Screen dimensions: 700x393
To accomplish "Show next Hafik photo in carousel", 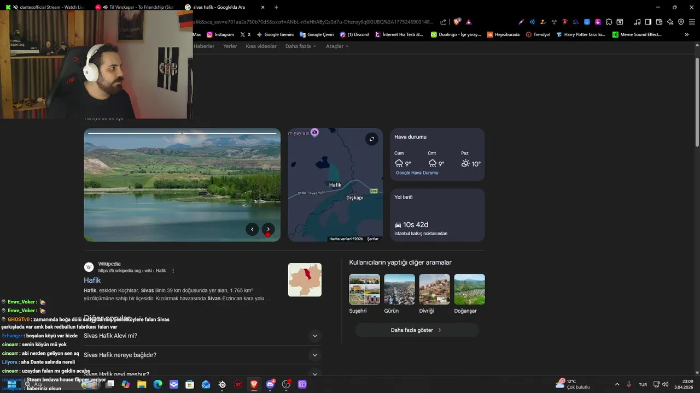I will pos(268,229).
